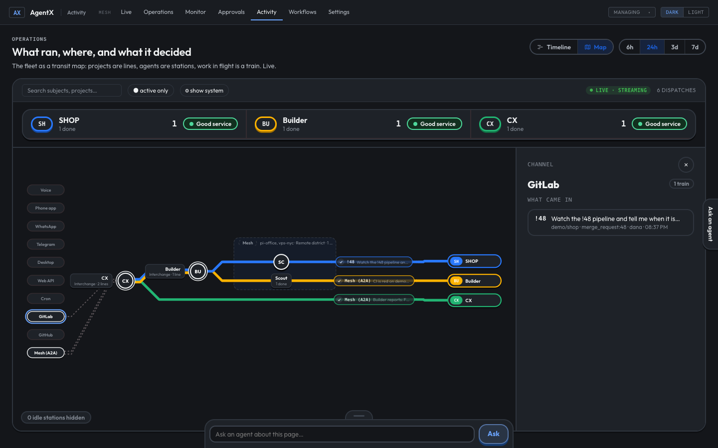The image size is (718, 448).
Task: Click the SH badge in SHOP card
Action: (42, 124)
